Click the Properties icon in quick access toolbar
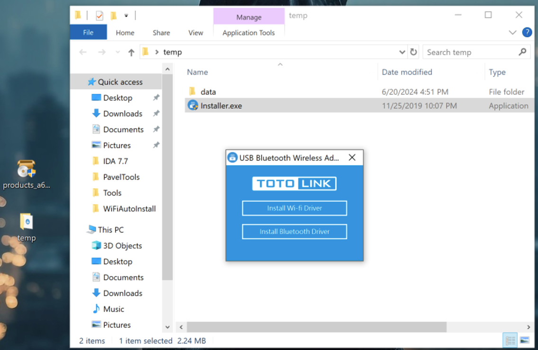 pos(100,16)
